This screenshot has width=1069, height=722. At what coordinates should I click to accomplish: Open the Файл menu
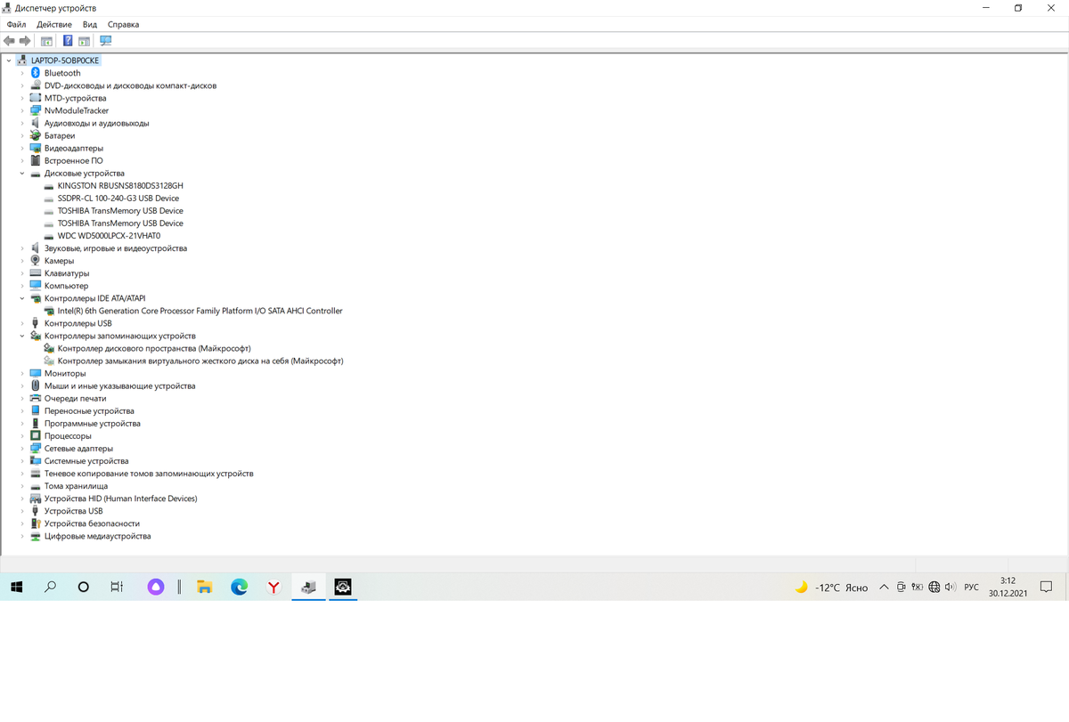[x=16, y=25]
